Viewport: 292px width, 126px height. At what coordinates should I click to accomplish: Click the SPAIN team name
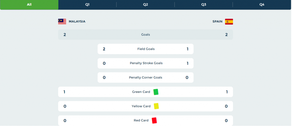click(x=217, y=22)
